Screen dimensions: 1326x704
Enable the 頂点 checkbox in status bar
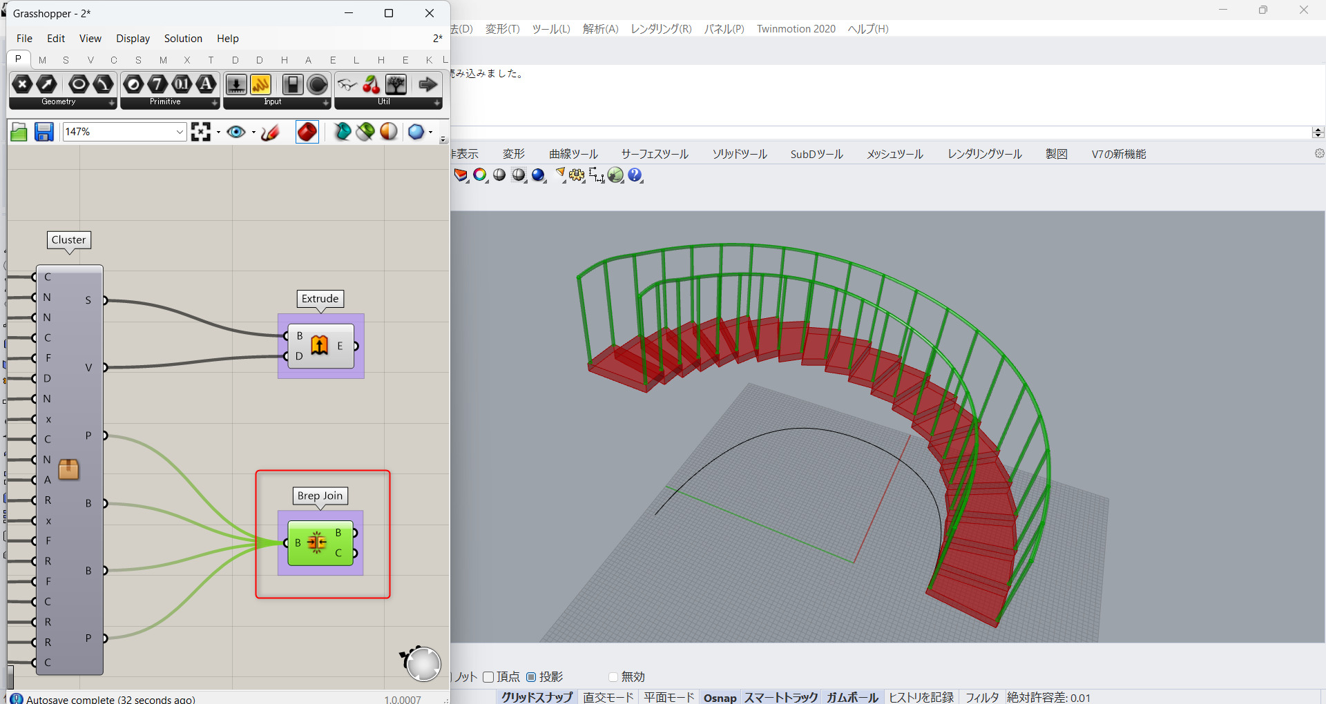[489, 677]
